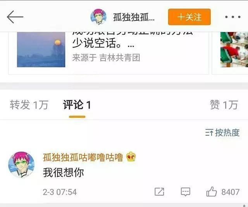Open the 来源于 吉林共青团 source link
The width and height of the screenshot is (248, 207).
[106, 58]
